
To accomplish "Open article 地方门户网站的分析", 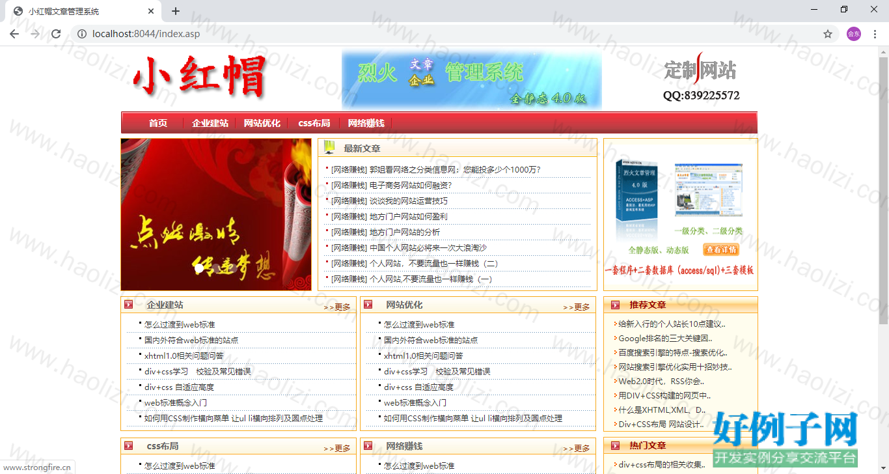I will pos(405,232).
